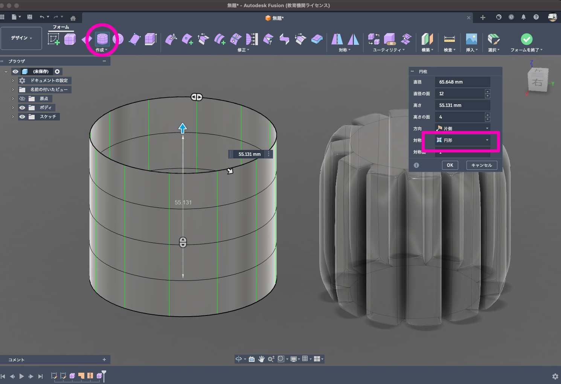561x384 pixels.
Task: Open the Pan hand tool
Action: click(261, 359)
